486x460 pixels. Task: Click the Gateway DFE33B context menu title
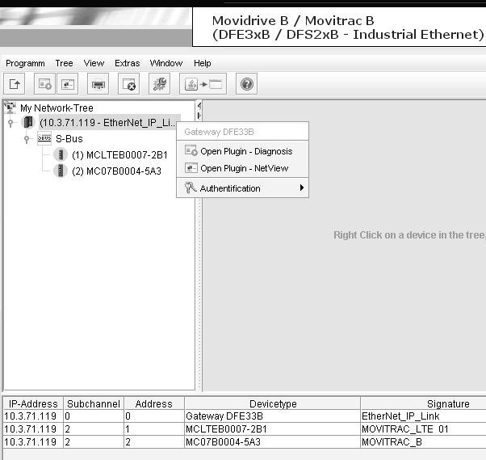pos(219,132)
